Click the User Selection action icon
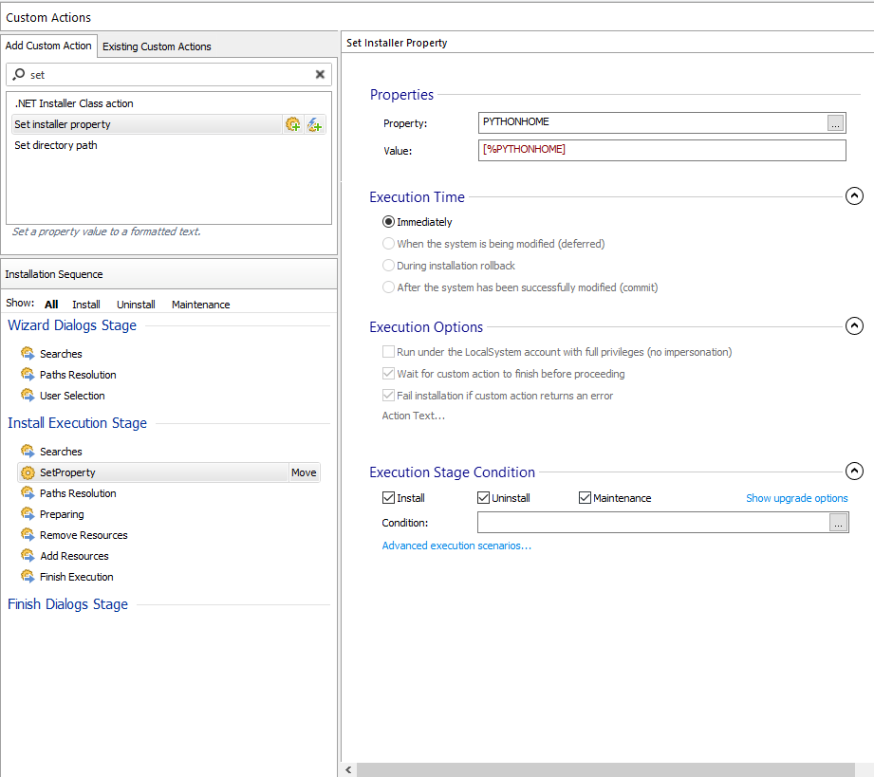Image resolution: width=874 pixels, height=777 pixels. coord(28,396)
